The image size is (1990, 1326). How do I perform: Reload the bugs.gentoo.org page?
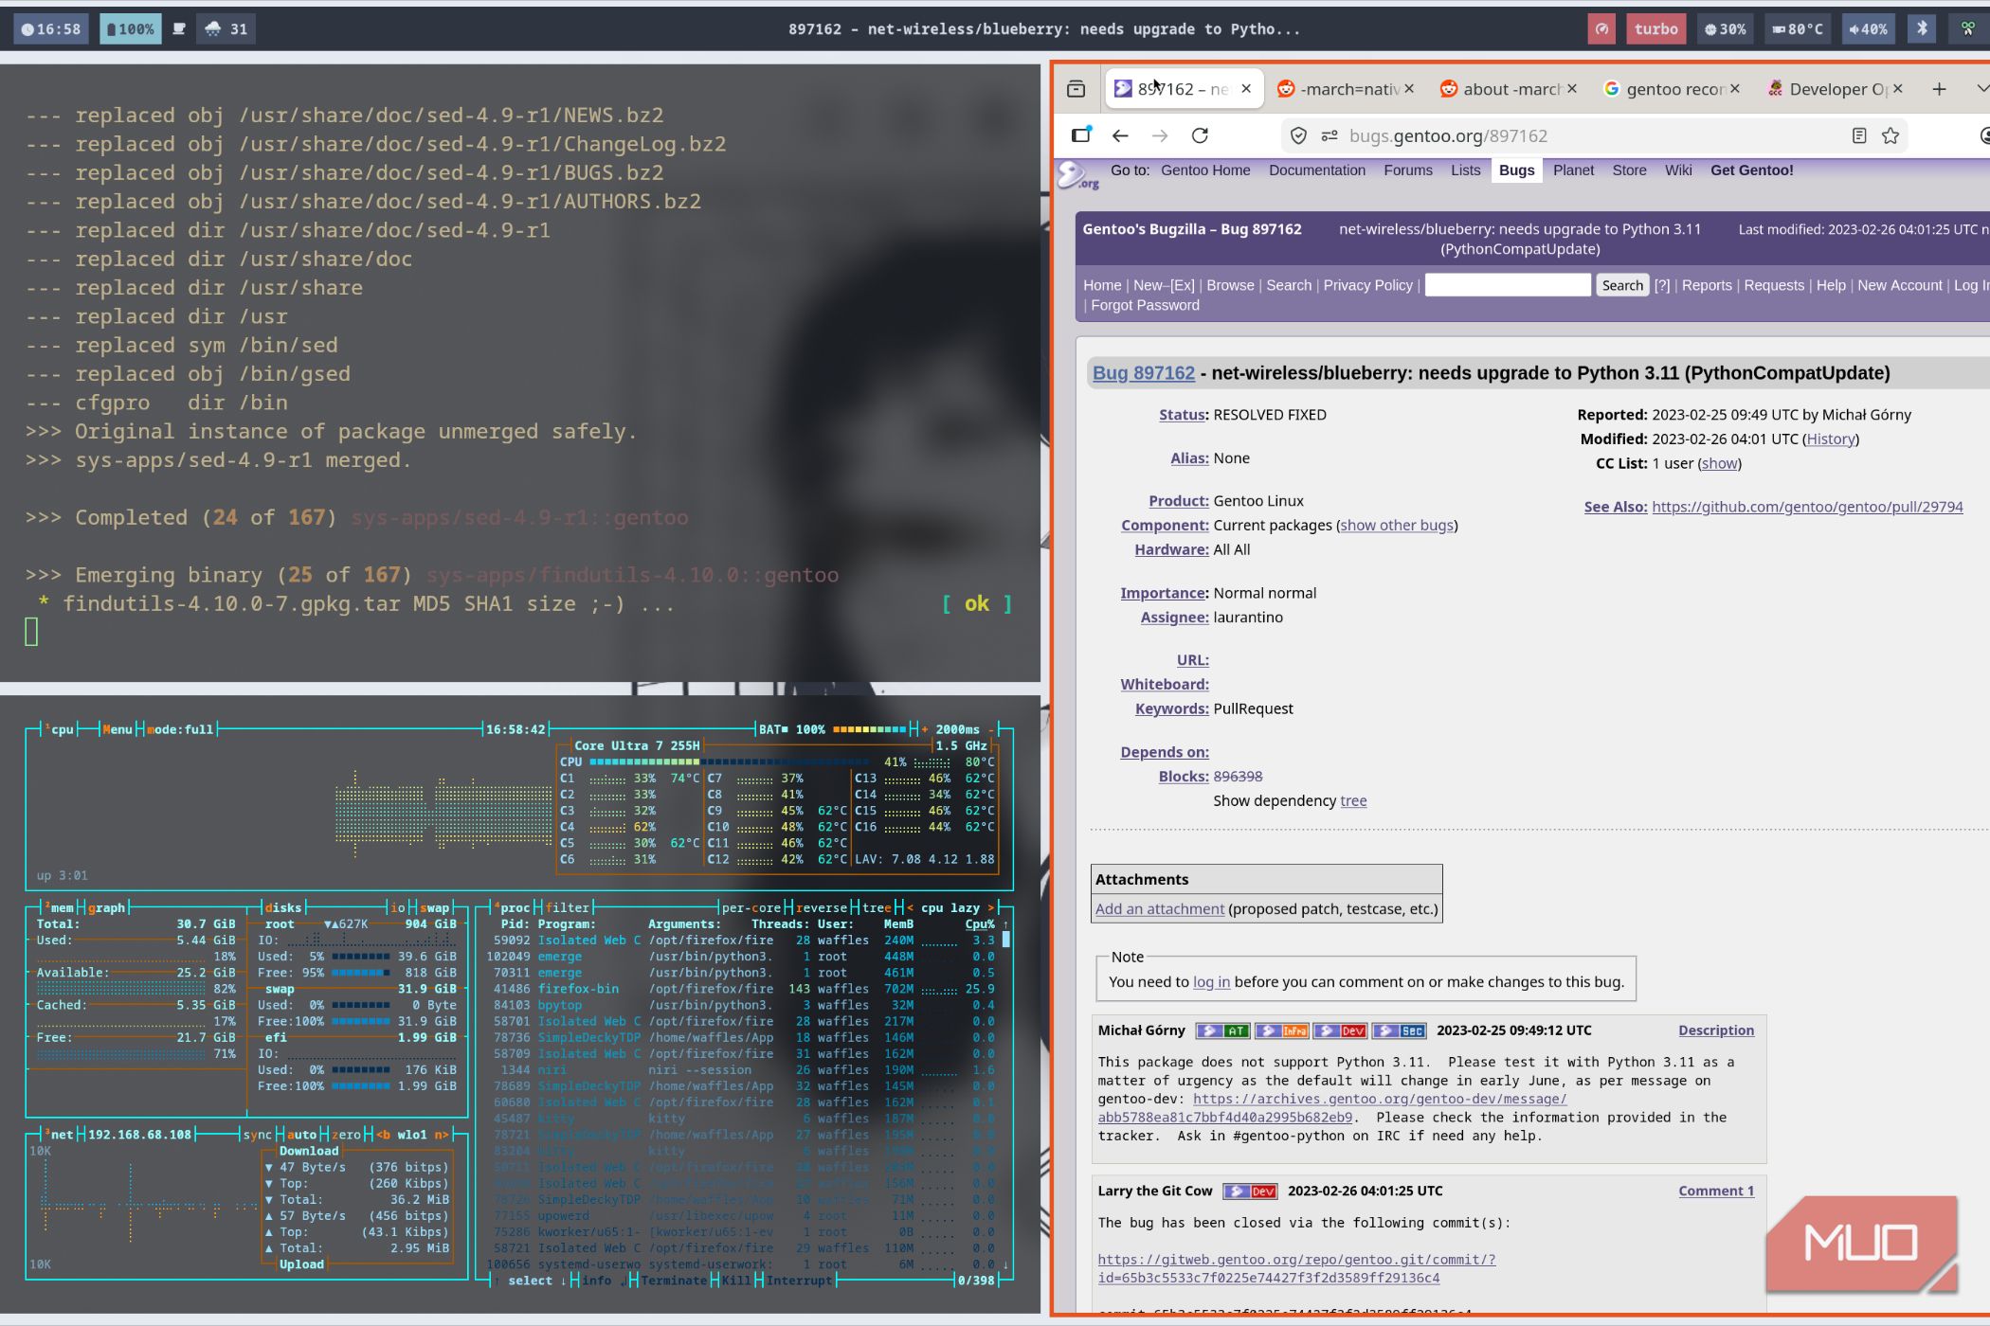[1200, 135]
